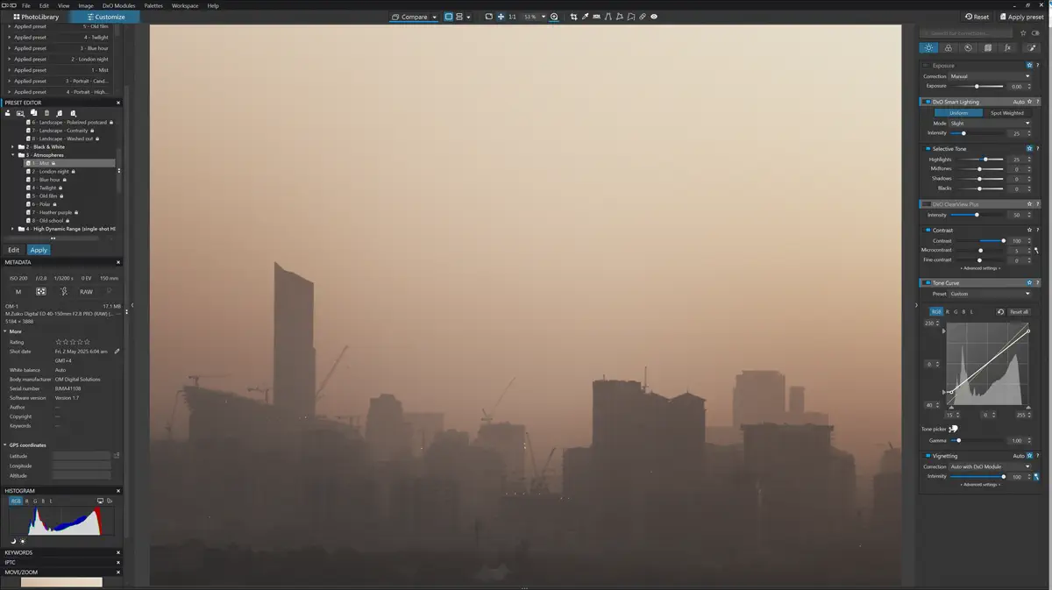Toggle the Vignetting correction switch

click(928, 456)
